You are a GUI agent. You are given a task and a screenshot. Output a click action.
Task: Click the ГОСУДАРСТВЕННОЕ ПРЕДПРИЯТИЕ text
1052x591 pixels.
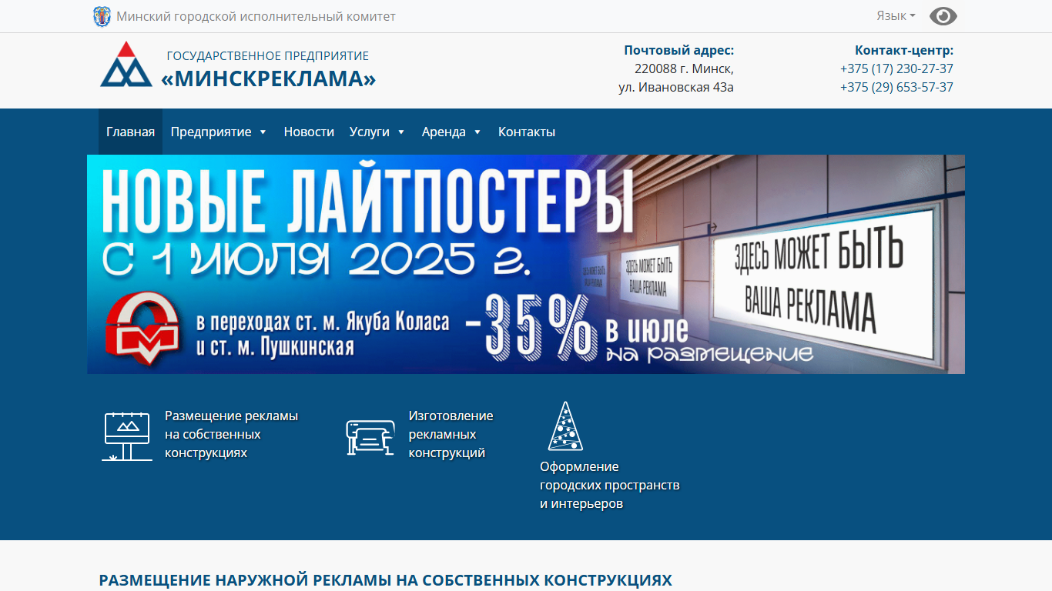click(268, 56)
